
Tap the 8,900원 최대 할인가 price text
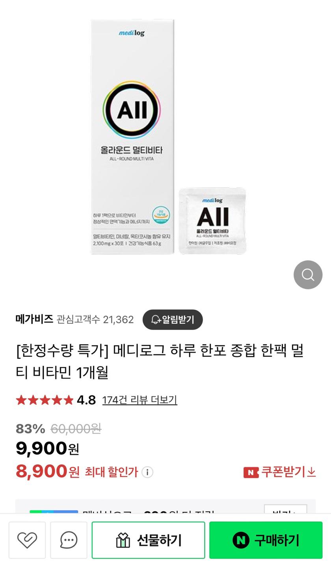(76, 471)
